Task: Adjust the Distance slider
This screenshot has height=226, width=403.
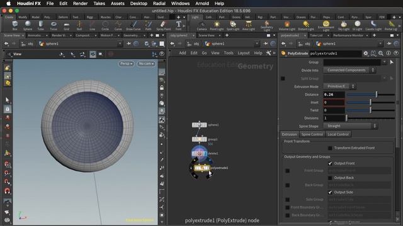Action: point(371,95)
